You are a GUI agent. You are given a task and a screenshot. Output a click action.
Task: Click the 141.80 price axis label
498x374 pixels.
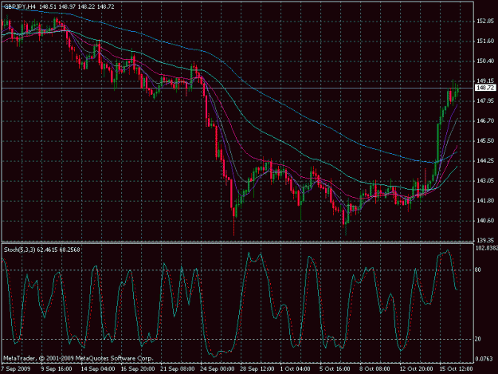(485, 200)
